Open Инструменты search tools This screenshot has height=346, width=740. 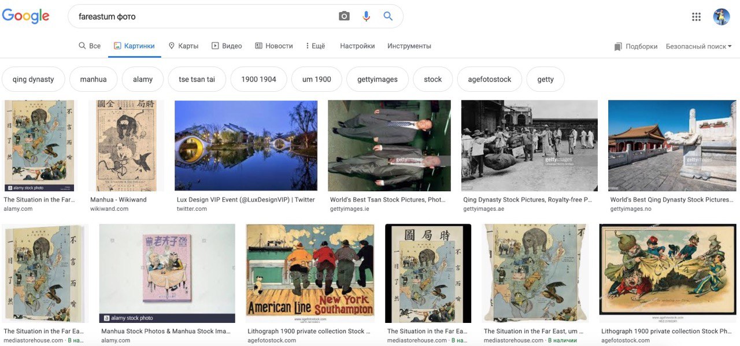click(409, 46)
